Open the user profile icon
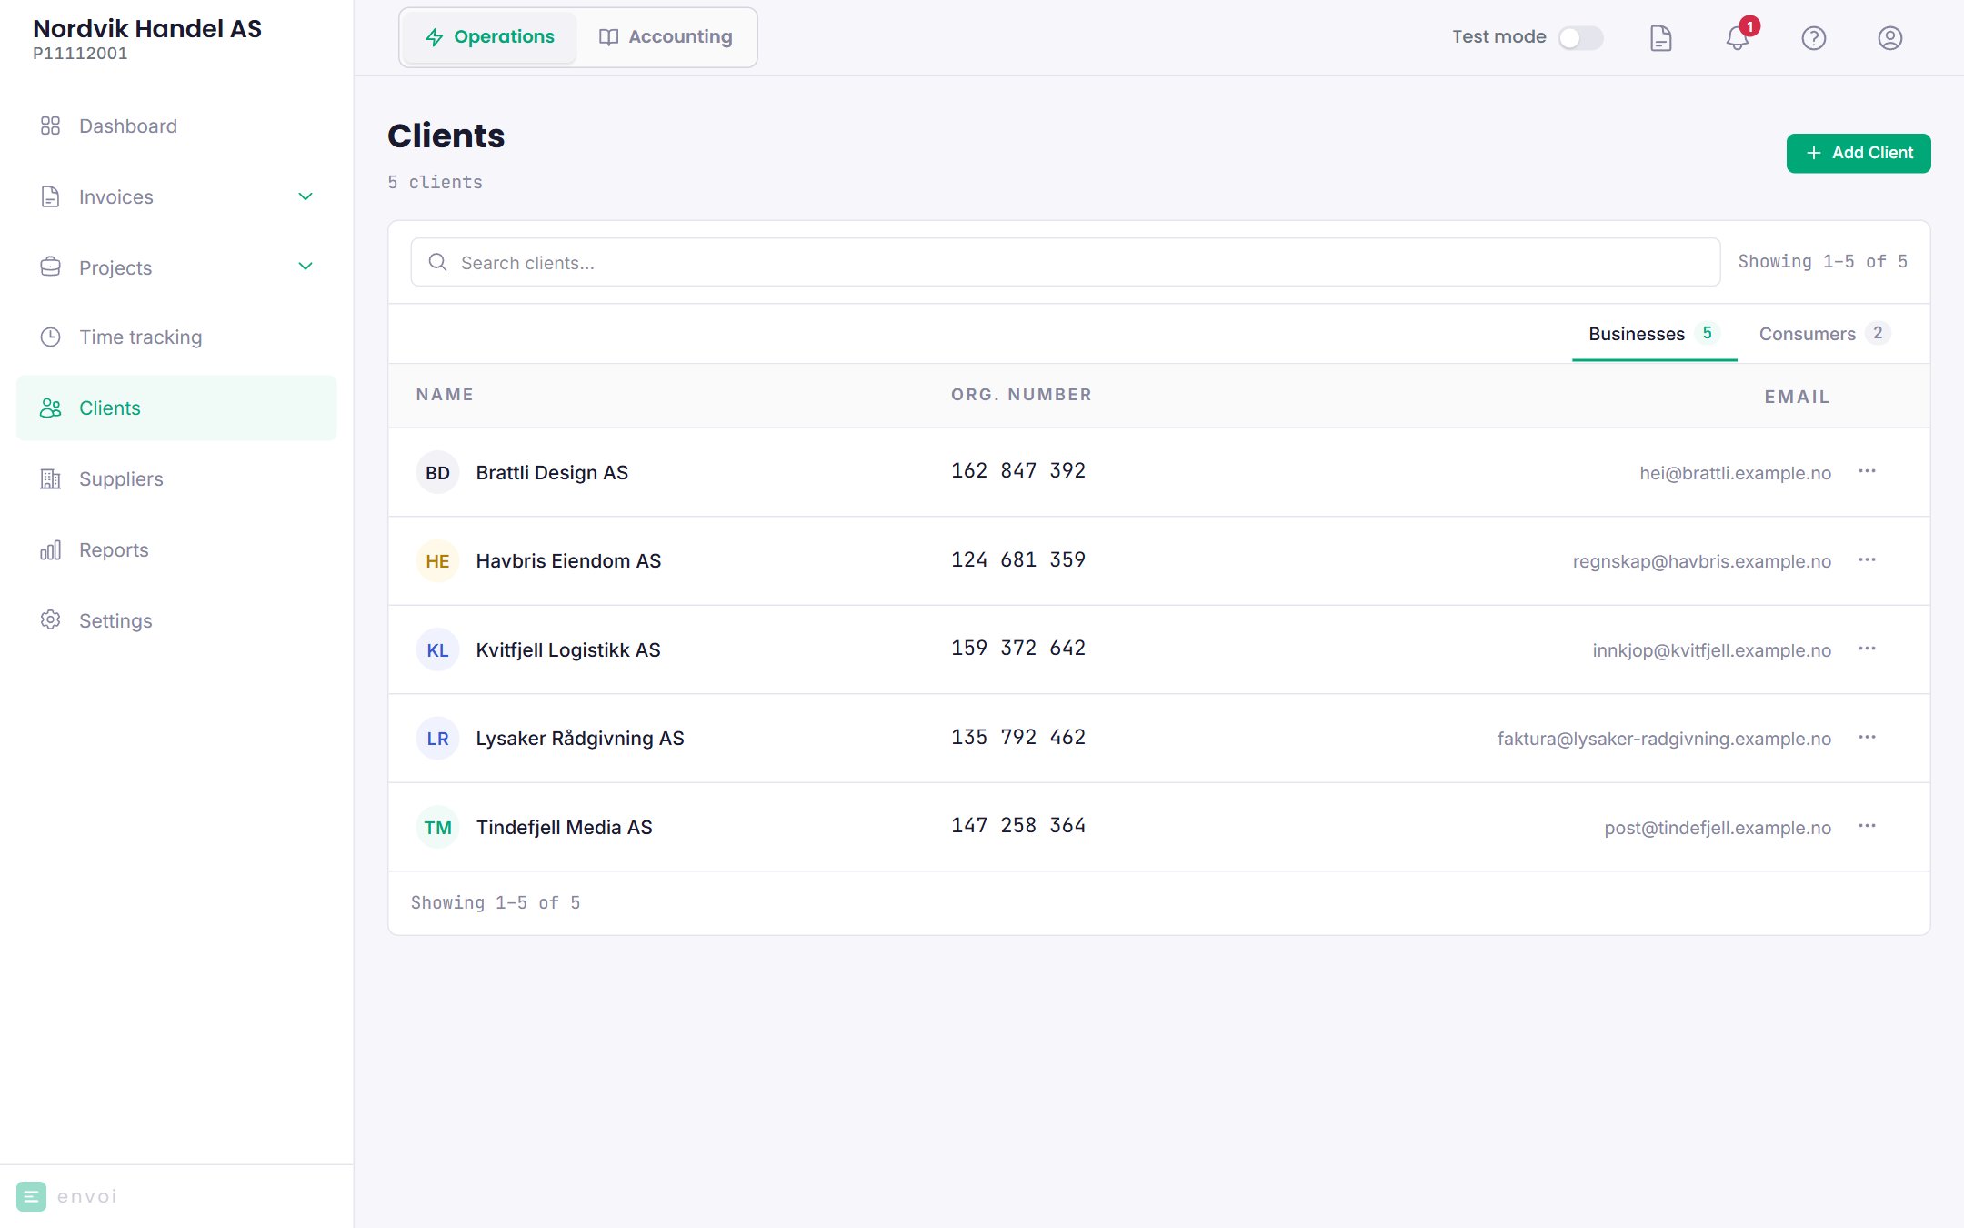Screen dimensions: 1964x1228 [1889, 38]
